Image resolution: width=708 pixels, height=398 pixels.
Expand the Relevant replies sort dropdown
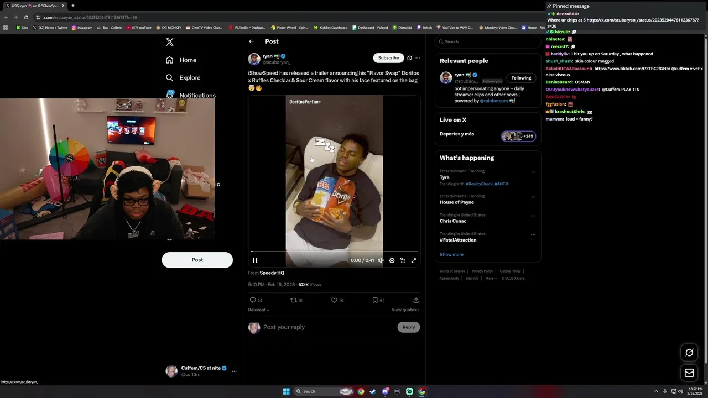pyautogui.click(x=259, y=310)
